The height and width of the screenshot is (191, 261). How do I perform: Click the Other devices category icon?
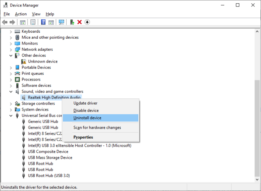point(17,55)
